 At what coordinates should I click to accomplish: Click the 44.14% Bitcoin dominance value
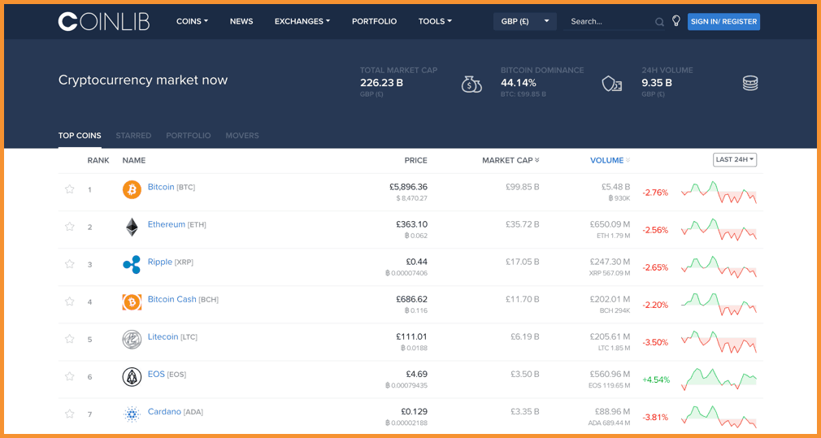519,83
